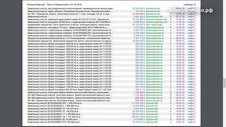This screenshot has width=226, height=127.
Task: Click the 'страница 12' page label
Action: pos(190,5)
